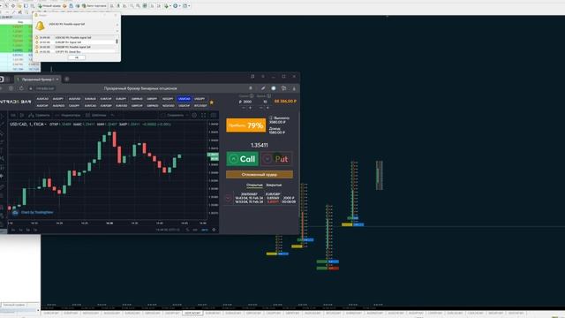Toggle Auto-trading in the MetaTrader toolbar
Viewport: 565px width, 318px height.
(x=94, y=6)
